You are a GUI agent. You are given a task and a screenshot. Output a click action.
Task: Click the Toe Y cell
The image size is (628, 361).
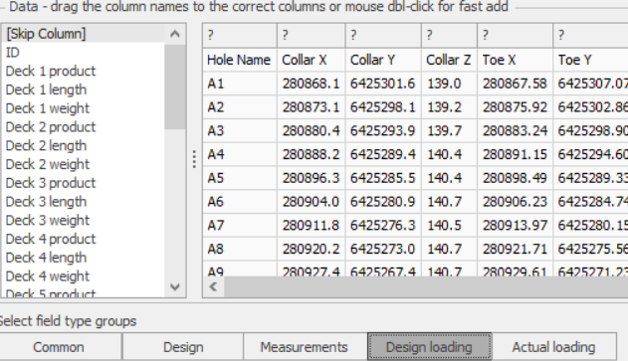tap(591, 60)
